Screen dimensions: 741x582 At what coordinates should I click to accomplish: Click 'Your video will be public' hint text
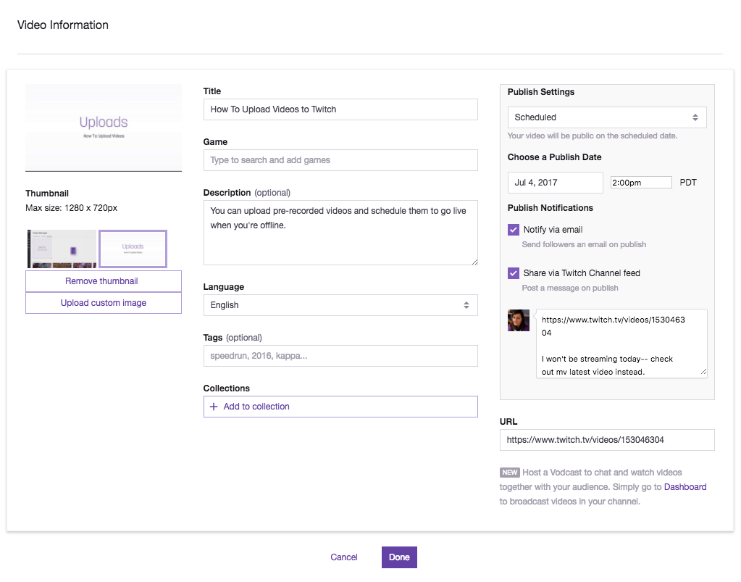pos(592,136)
